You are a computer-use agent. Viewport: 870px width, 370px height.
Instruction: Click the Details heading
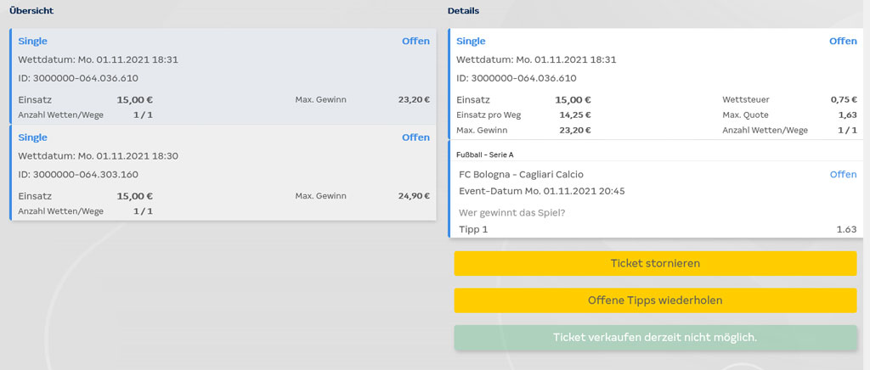[463, 10]
